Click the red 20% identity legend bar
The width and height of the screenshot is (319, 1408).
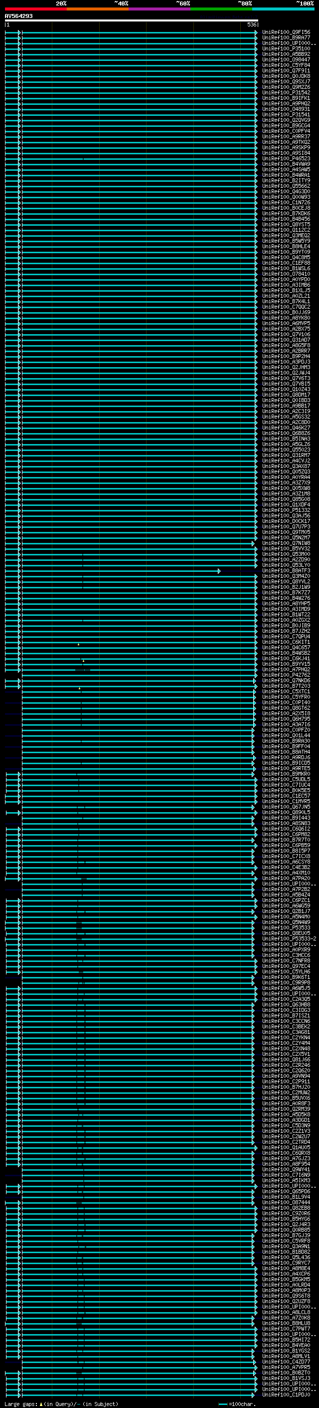pos(35,9)
